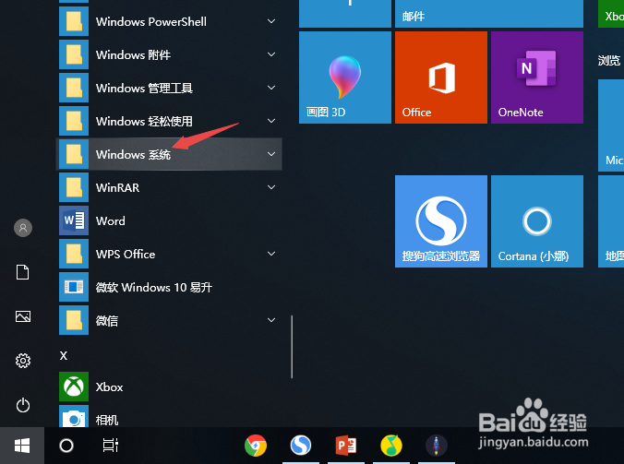Open the user account icon in sidebar

(23, 228)
